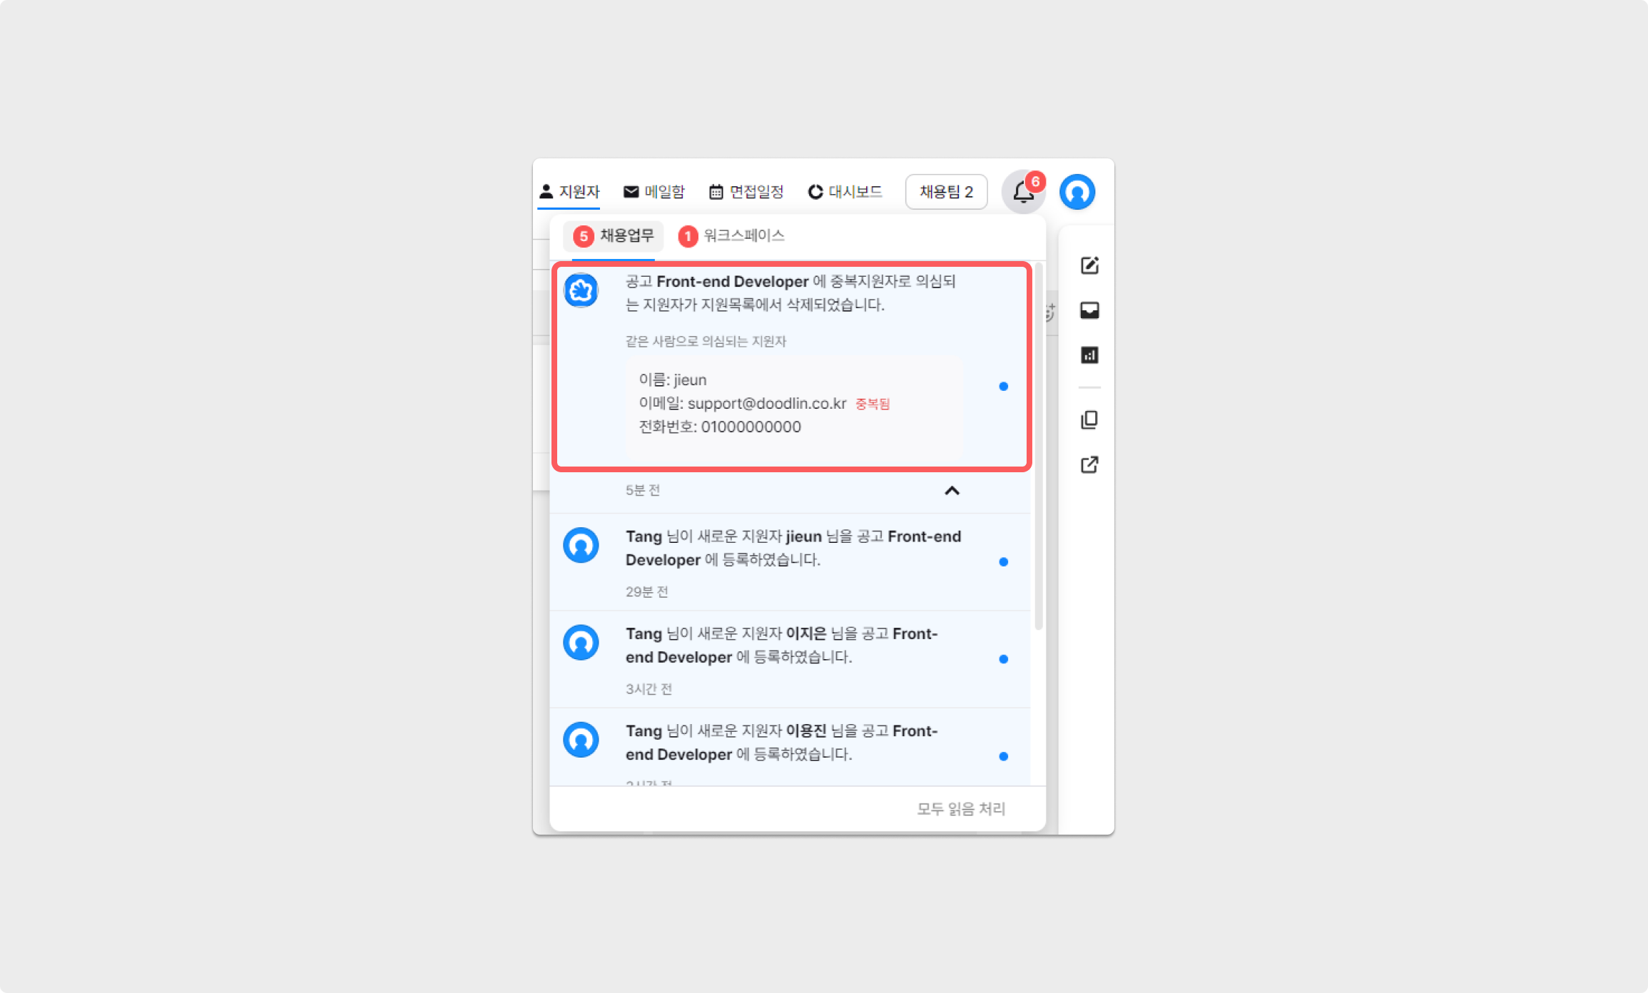Select the 채용업무 notification tab

614,236
